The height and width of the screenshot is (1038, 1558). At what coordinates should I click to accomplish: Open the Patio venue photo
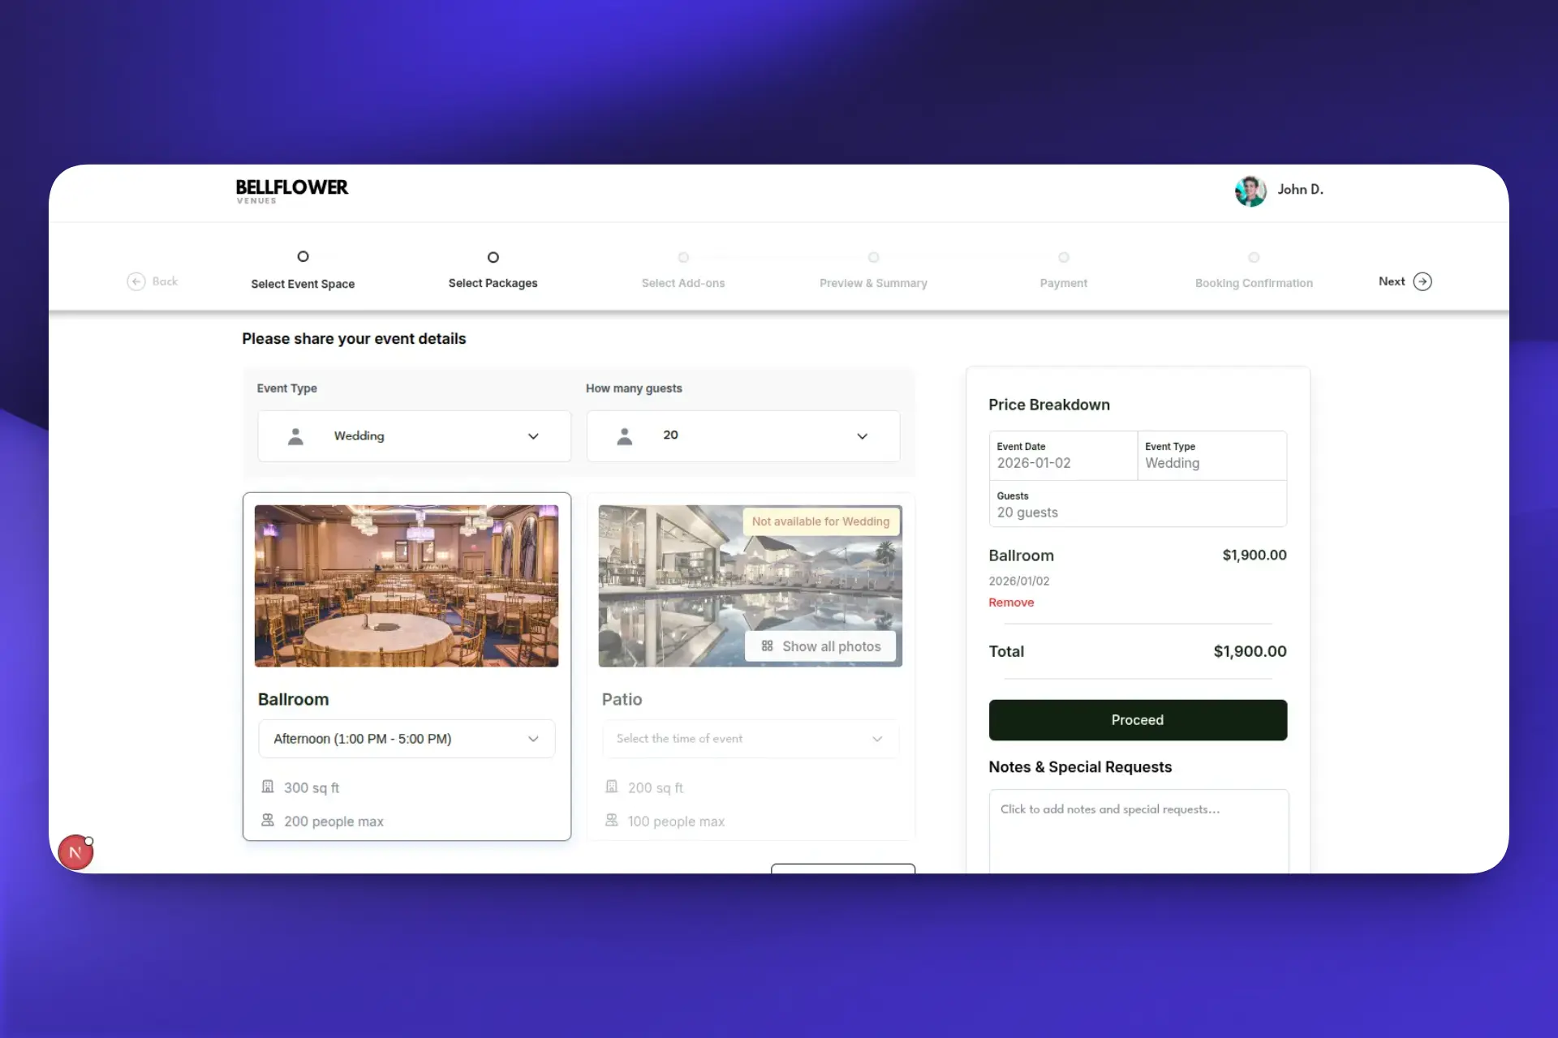(x=751, y=586)
